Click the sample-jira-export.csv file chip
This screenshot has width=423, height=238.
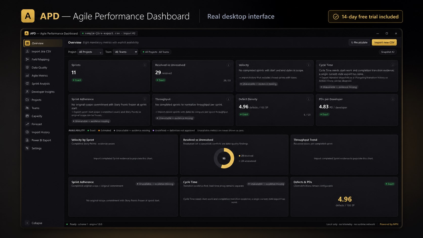pos(109,33)
